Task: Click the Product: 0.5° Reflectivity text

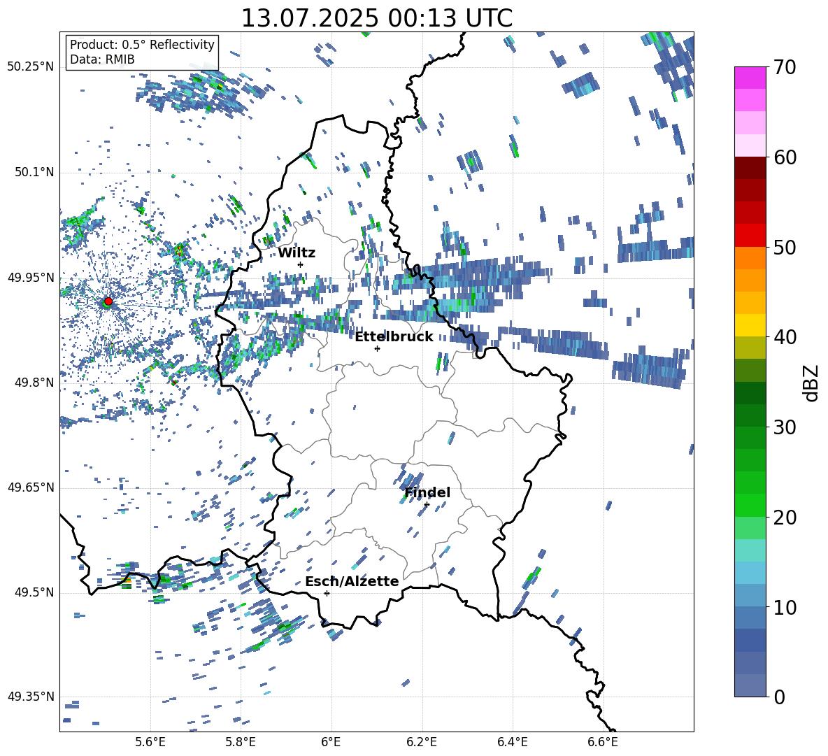Action: 142,44
